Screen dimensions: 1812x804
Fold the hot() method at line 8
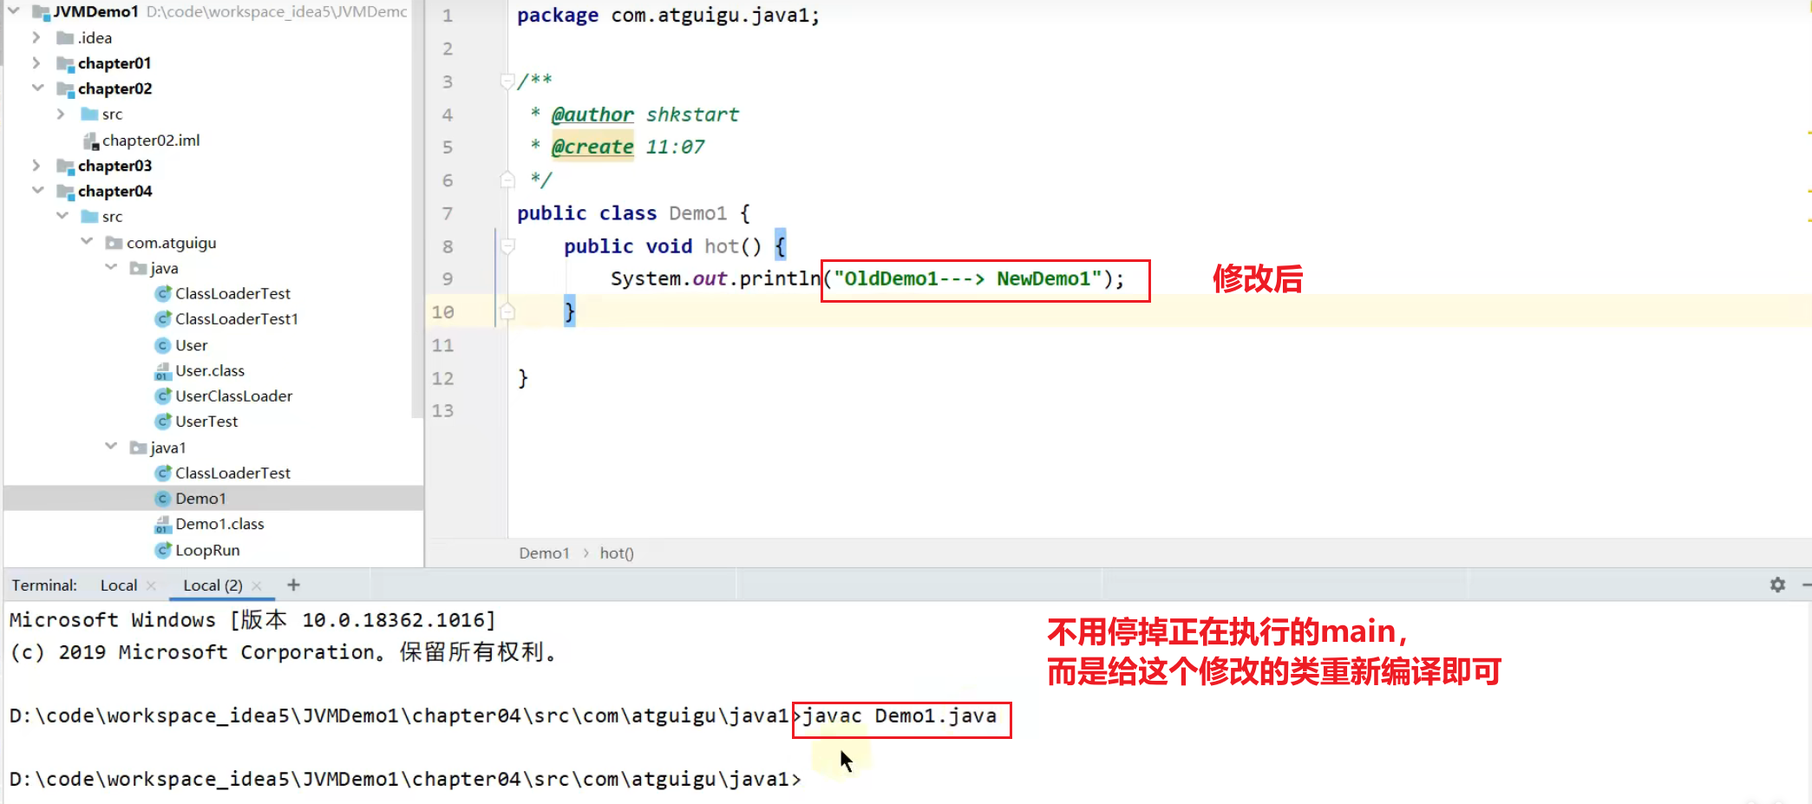point(507,246)
